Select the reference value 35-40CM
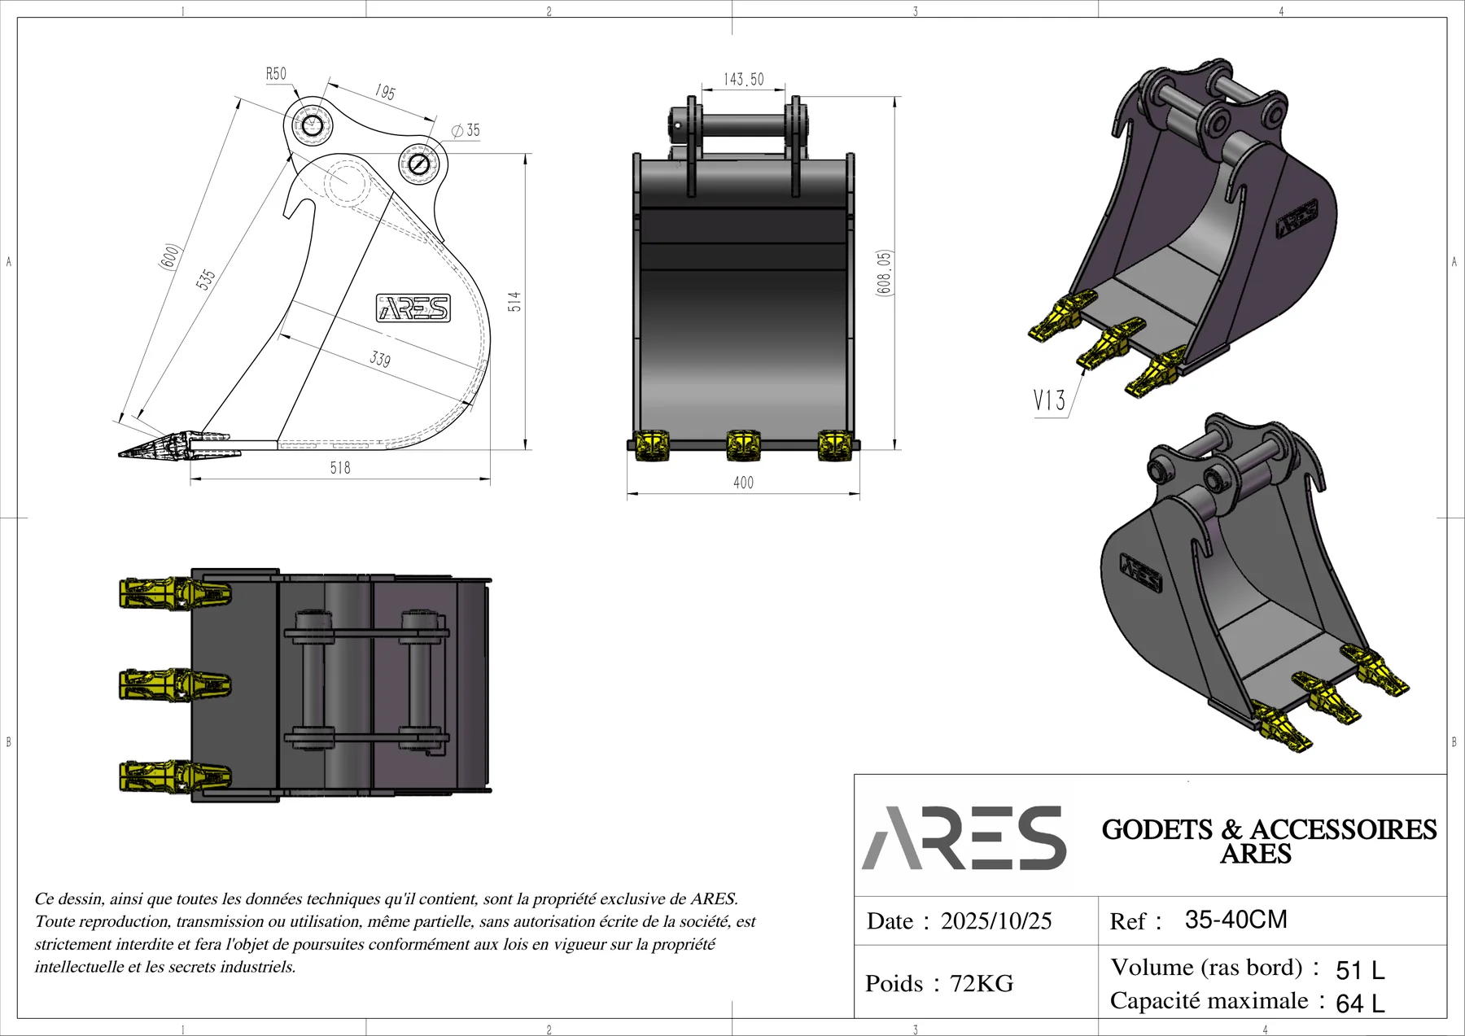 1236,920
